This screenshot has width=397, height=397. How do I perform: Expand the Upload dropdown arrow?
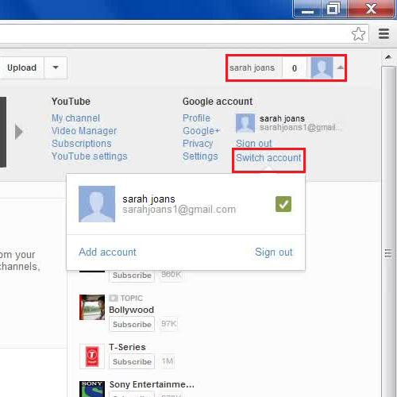tap(56, 67)
